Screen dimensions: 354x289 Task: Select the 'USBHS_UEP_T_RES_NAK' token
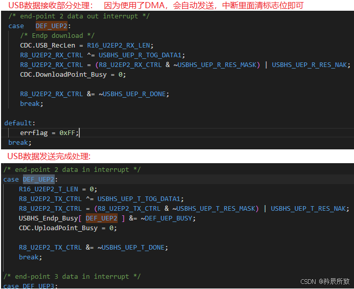point(308,208)
